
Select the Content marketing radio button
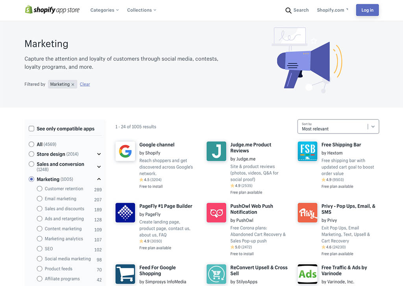point(40,229)
